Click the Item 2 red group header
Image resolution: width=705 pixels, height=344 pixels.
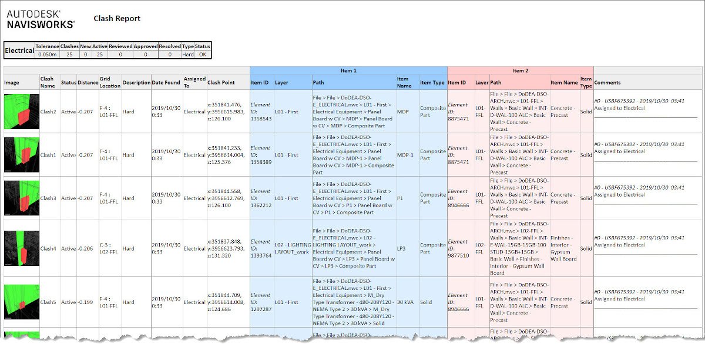coord(519,70)
